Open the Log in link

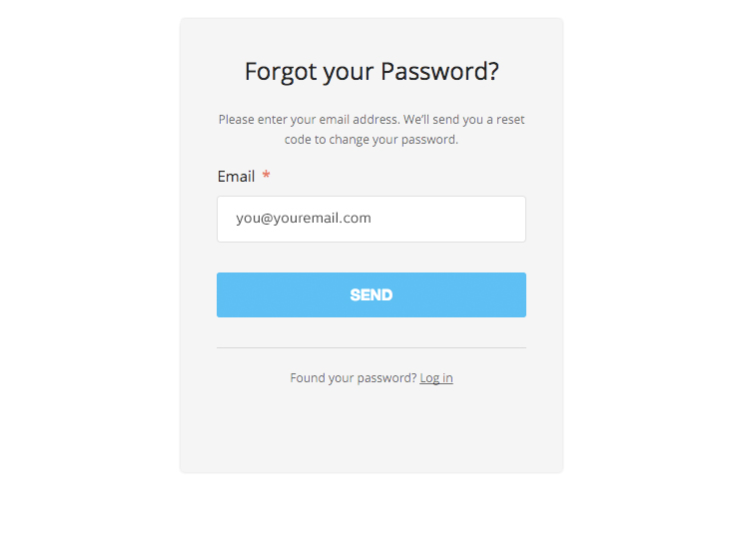point(436,378)
